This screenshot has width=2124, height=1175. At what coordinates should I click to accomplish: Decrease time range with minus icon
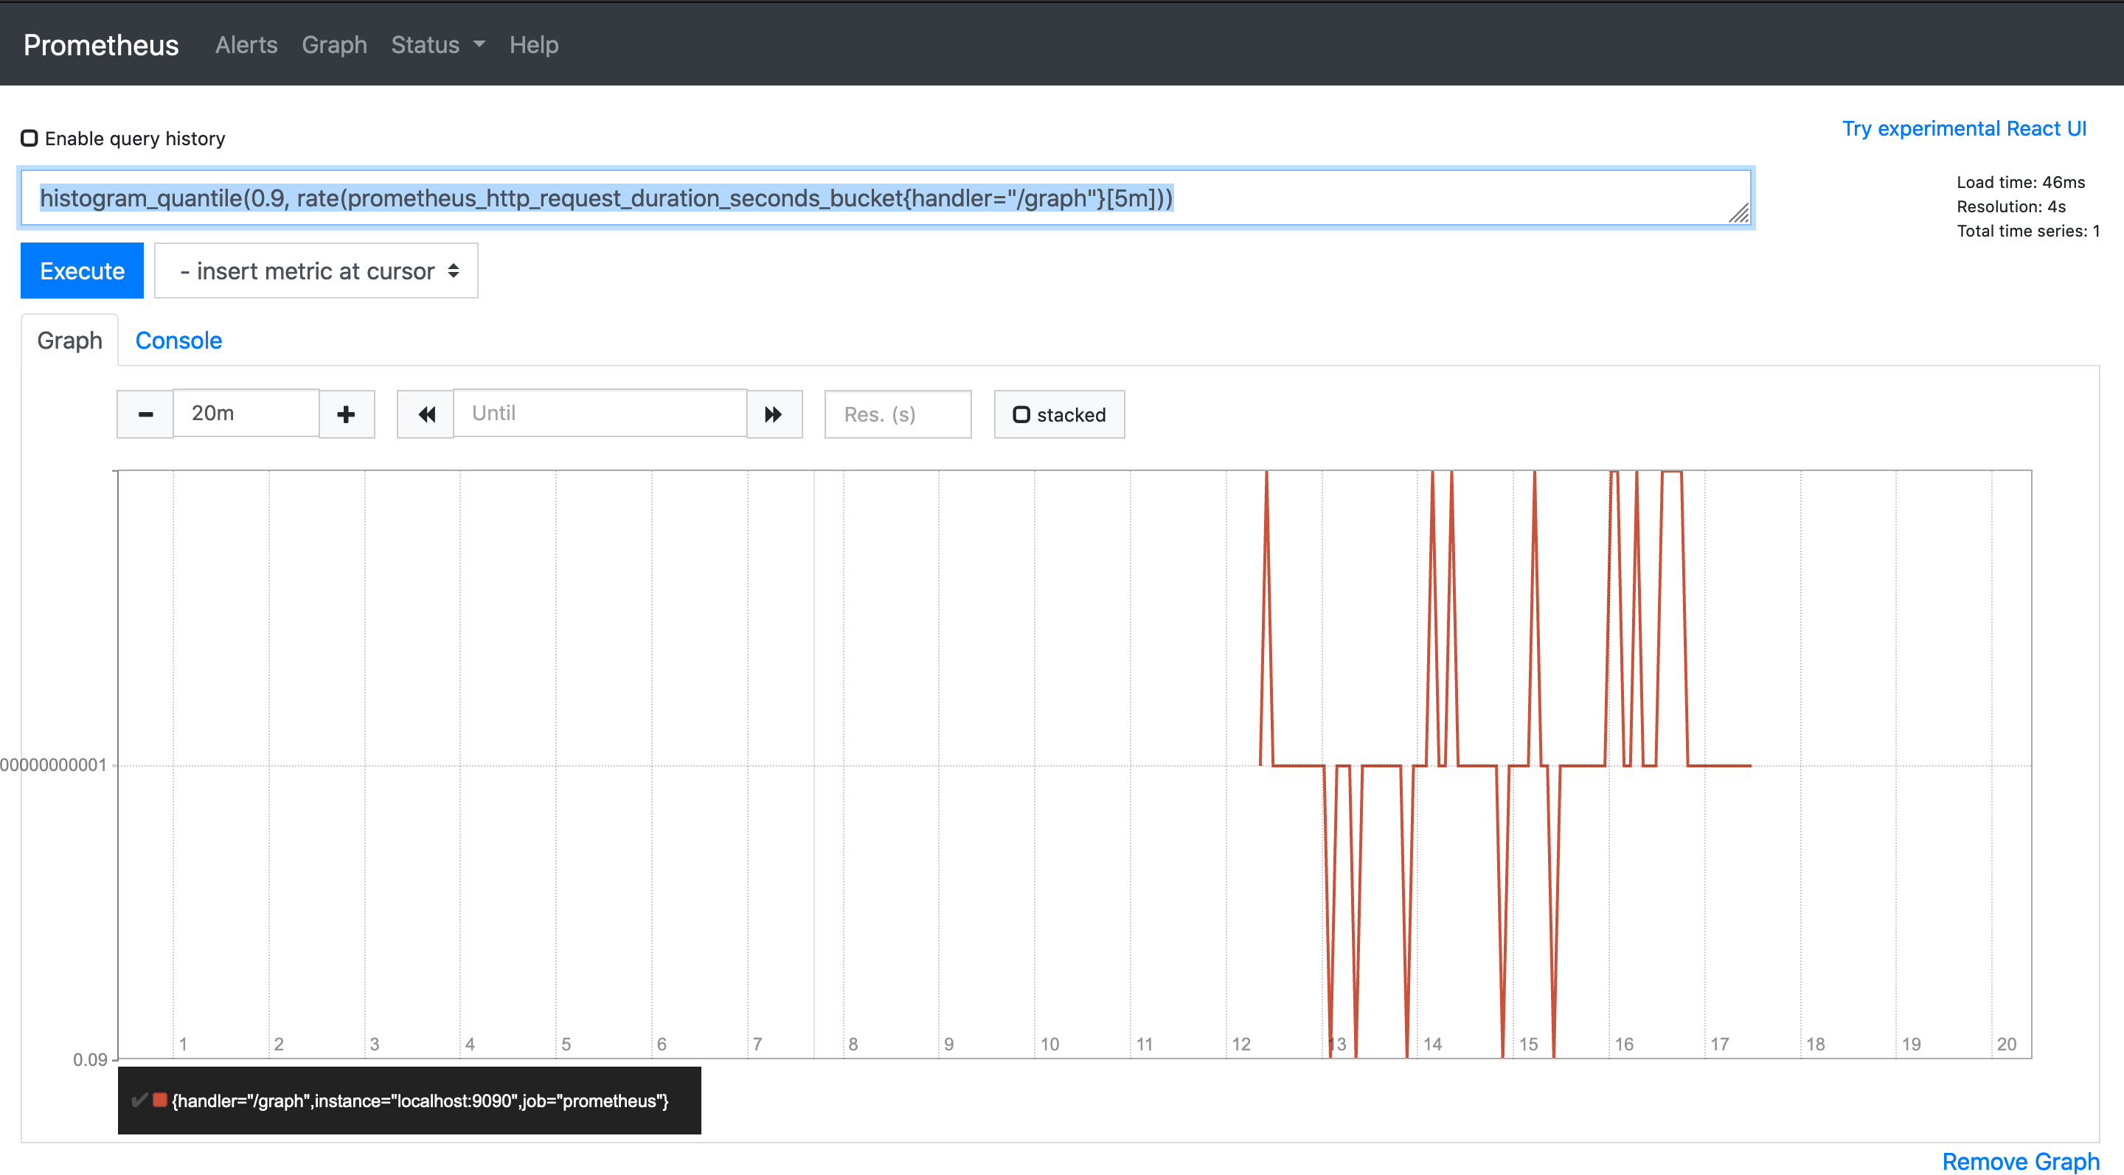(145, 414)
